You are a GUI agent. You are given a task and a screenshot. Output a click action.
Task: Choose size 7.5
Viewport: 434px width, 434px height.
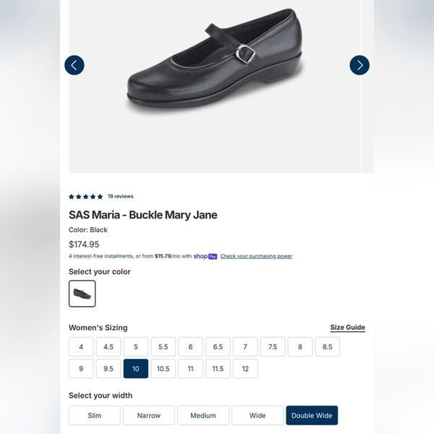click(x=273, y=346)
